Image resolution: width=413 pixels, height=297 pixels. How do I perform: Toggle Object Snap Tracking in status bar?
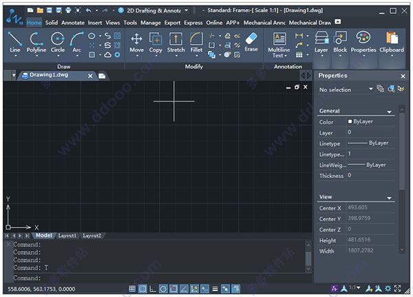click(184, 289)
